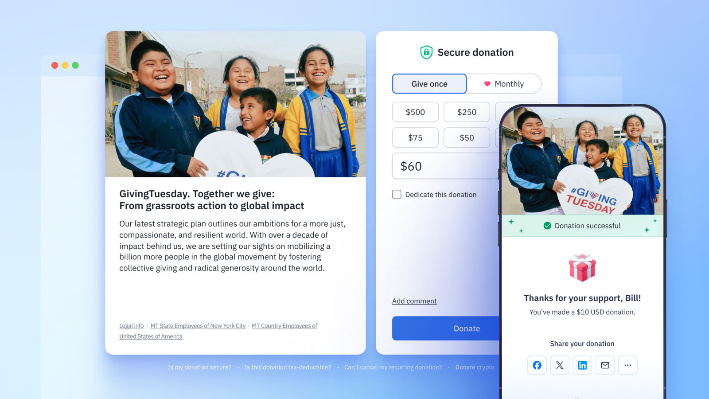The width and height of the screenshot is (709, 399).
Task: Open more sharing options ellipsis
Action: pos(628,365)
